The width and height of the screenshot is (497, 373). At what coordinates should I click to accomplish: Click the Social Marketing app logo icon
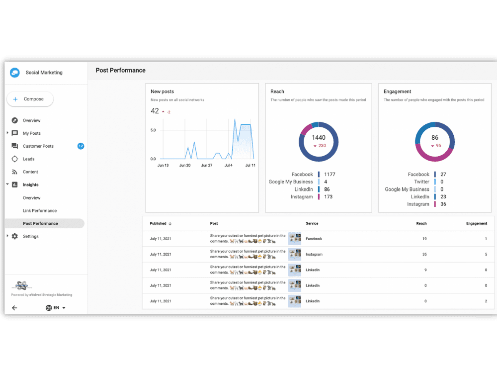[x=14, y=73]
